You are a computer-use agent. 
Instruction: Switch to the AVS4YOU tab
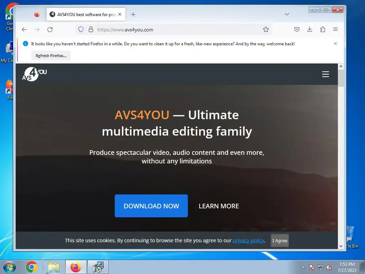[x=86, y=14]
